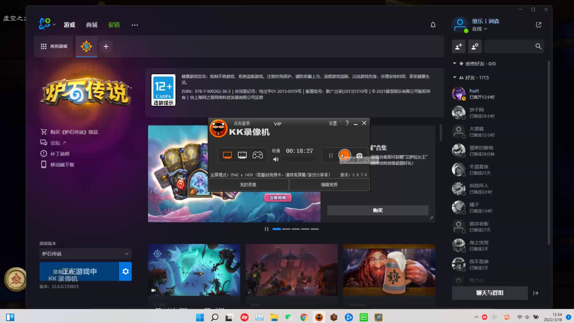Open 聊天与群组 chats and groups
Viewport: 574px width, 323px height.
pyautogui.click(x=490, y=293)
